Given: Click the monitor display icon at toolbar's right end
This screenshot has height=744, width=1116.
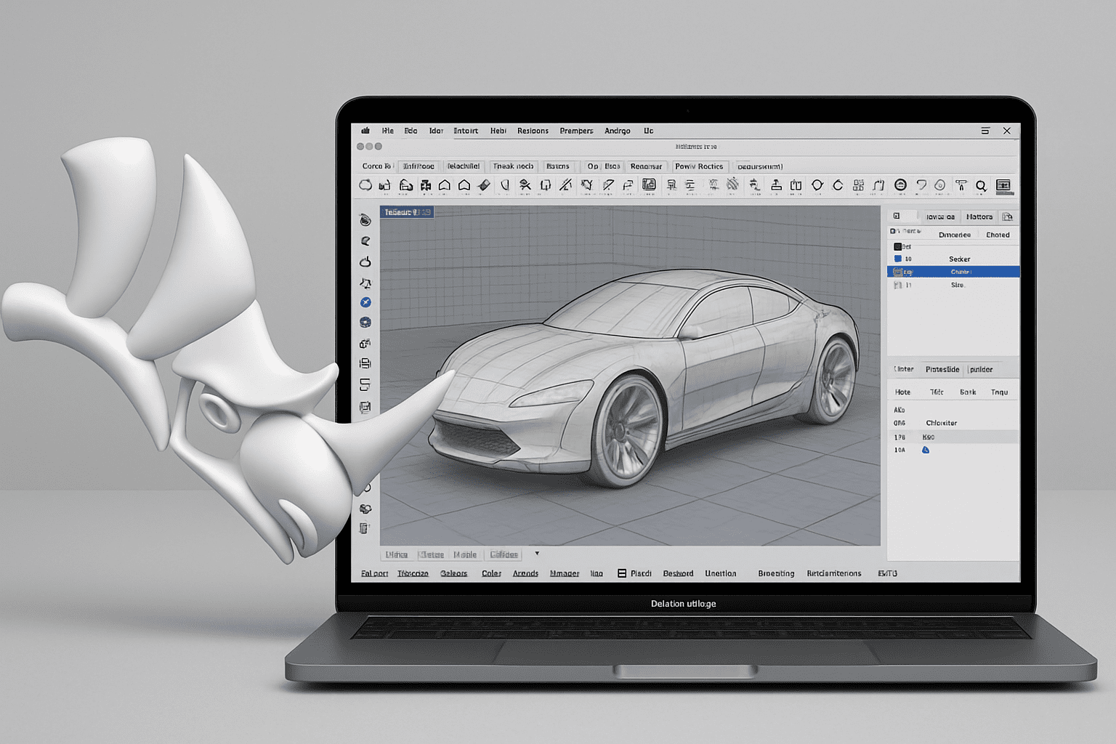Looking at the screenshot, I should pos(1003,185).
